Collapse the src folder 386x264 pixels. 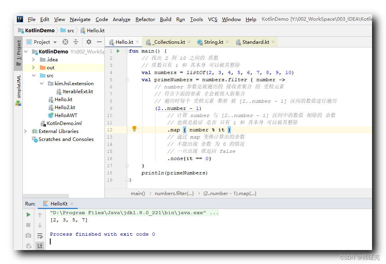coord(33,75)
